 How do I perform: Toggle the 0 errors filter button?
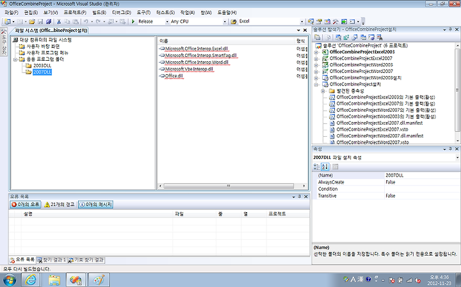25,205
